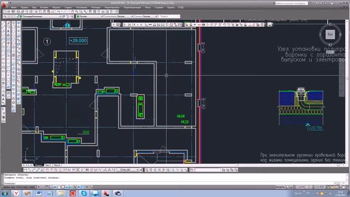
Task: Toggle Object Snap Tracking in status bar
Action: pyautogui.click(x=67, y=187)
